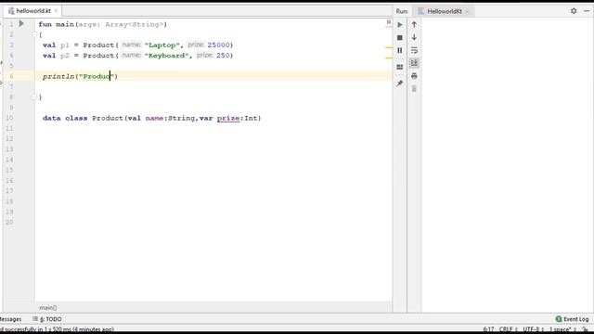Open restore layout icon in Run panel
The width and height of the screenshot is (594, 334).
coord(400,67)
